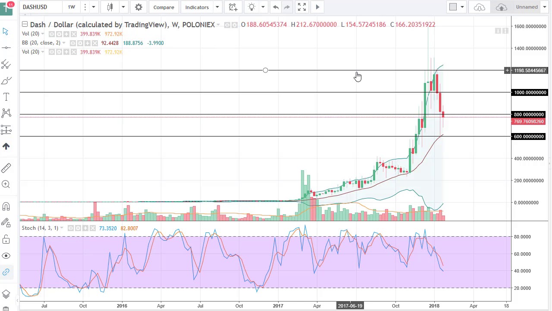Select the ruler measure tool
552x311 pixels.
(x=6, y=168)
